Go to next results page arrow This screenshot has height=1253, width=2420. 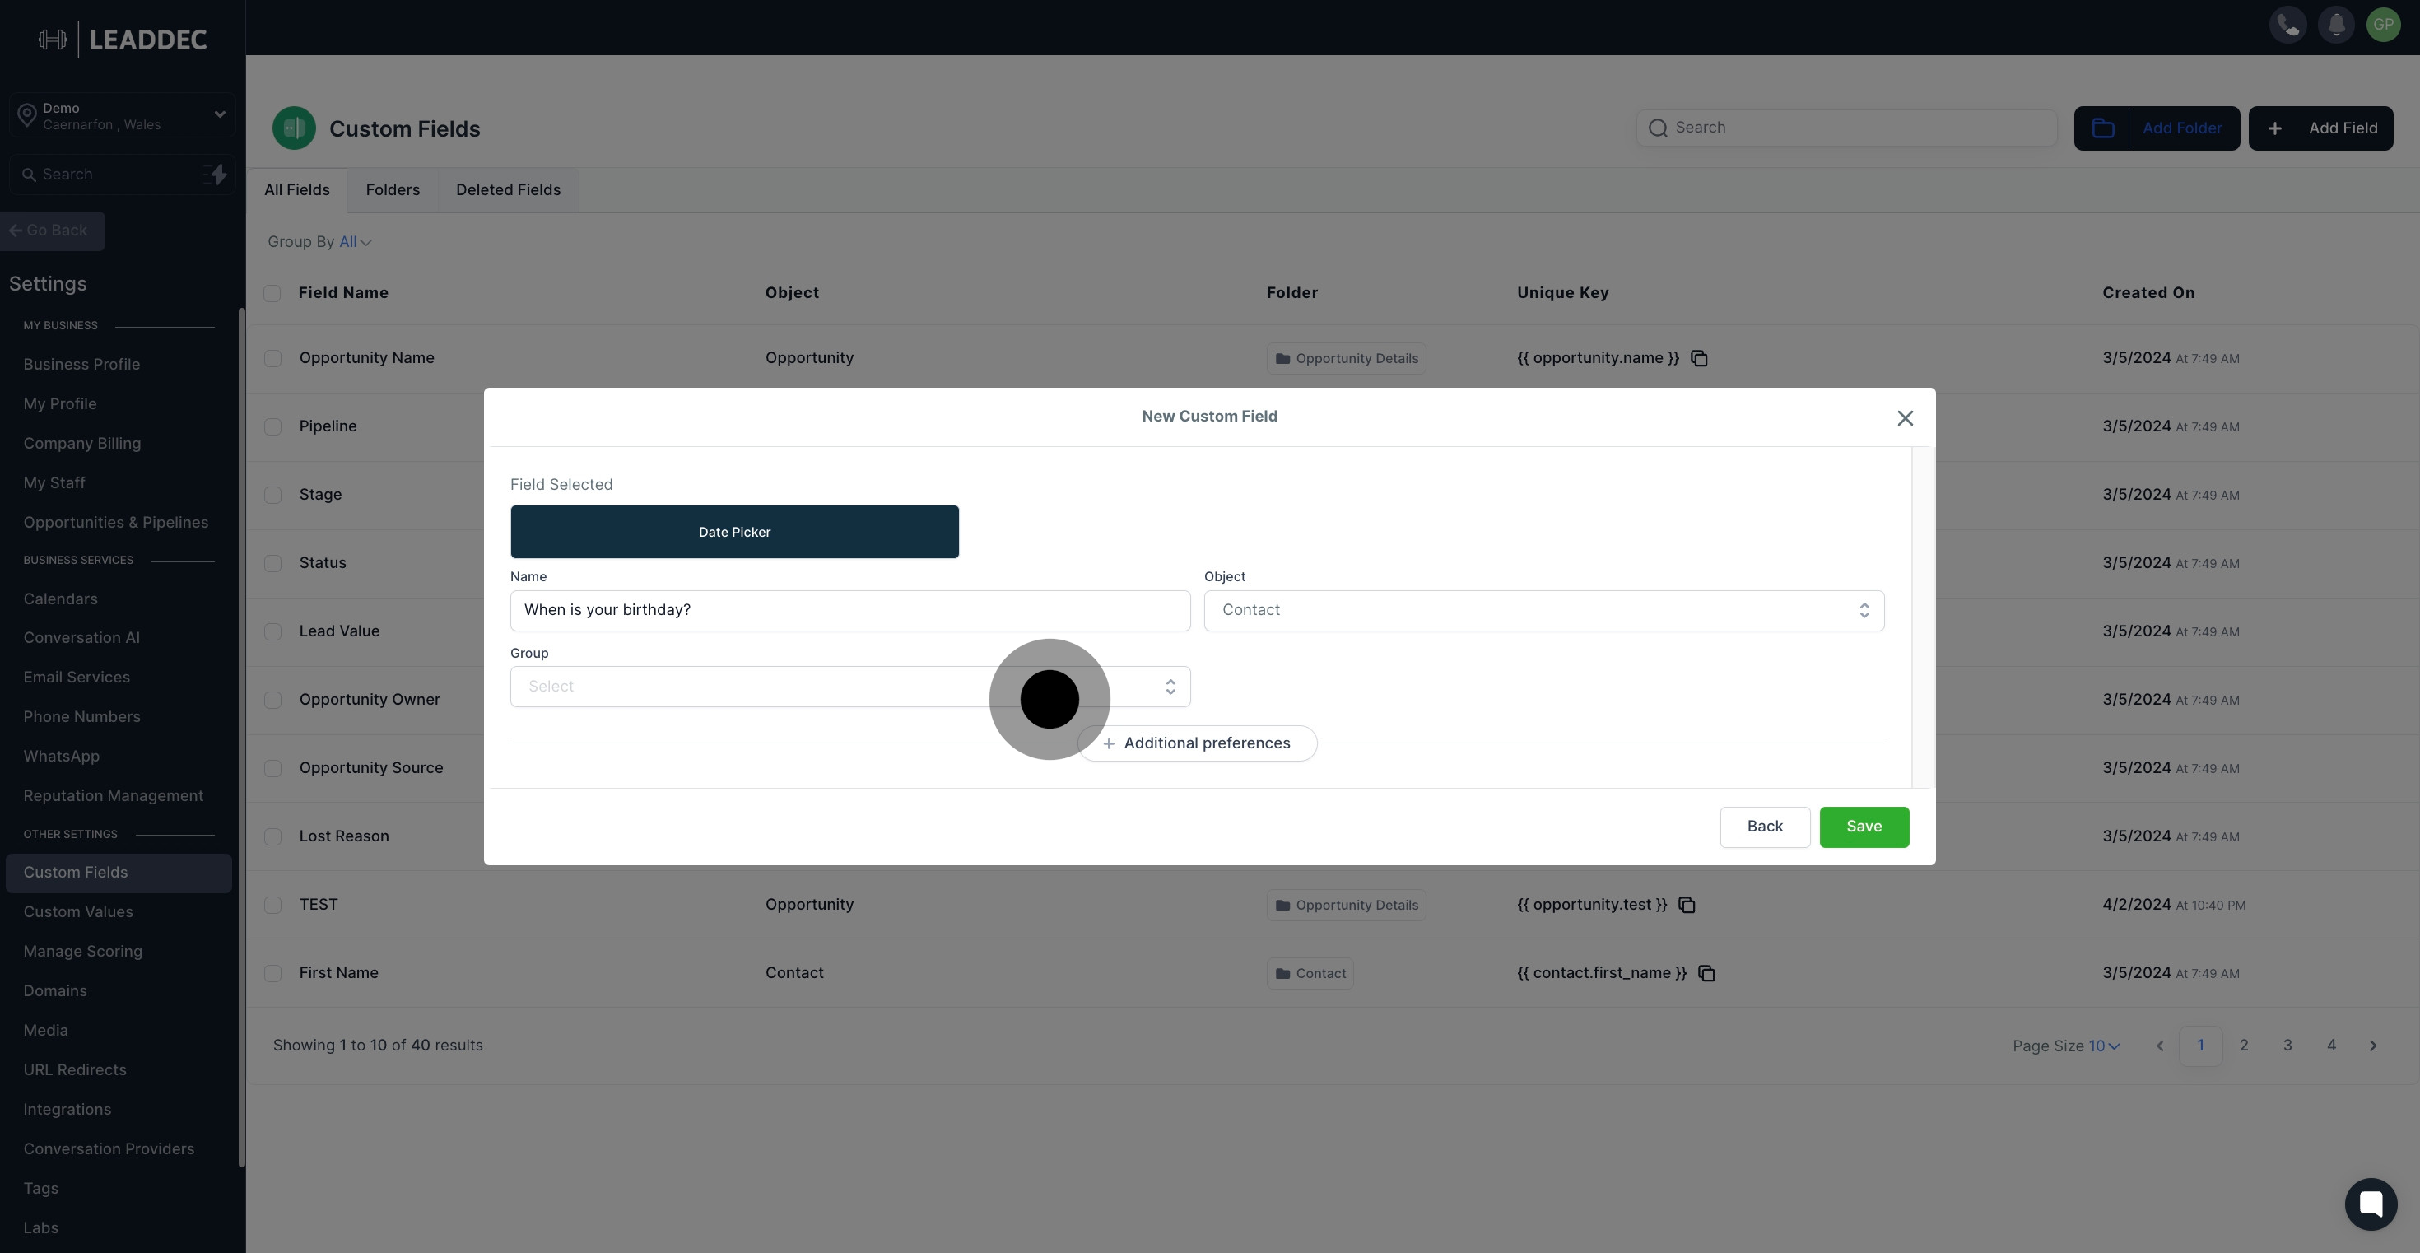[x=2373, y=1046]
